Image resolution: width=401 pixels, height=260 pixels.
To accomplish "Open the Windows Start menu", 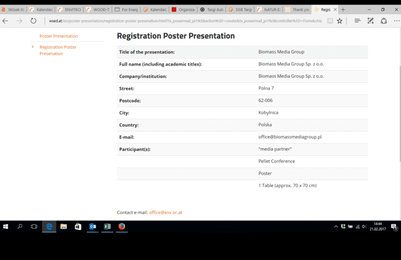I will (x=6, y=226).
